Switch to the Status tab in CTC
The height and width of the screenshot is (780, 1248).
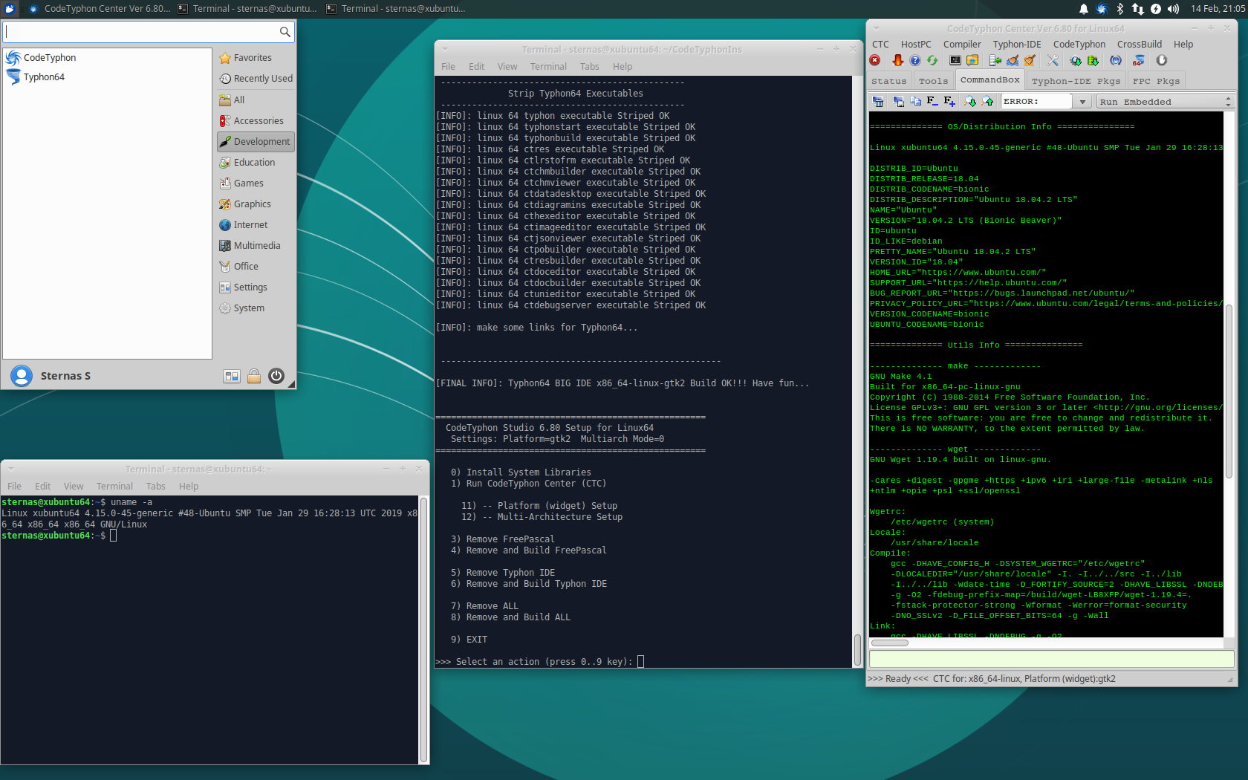click(889, 81)
